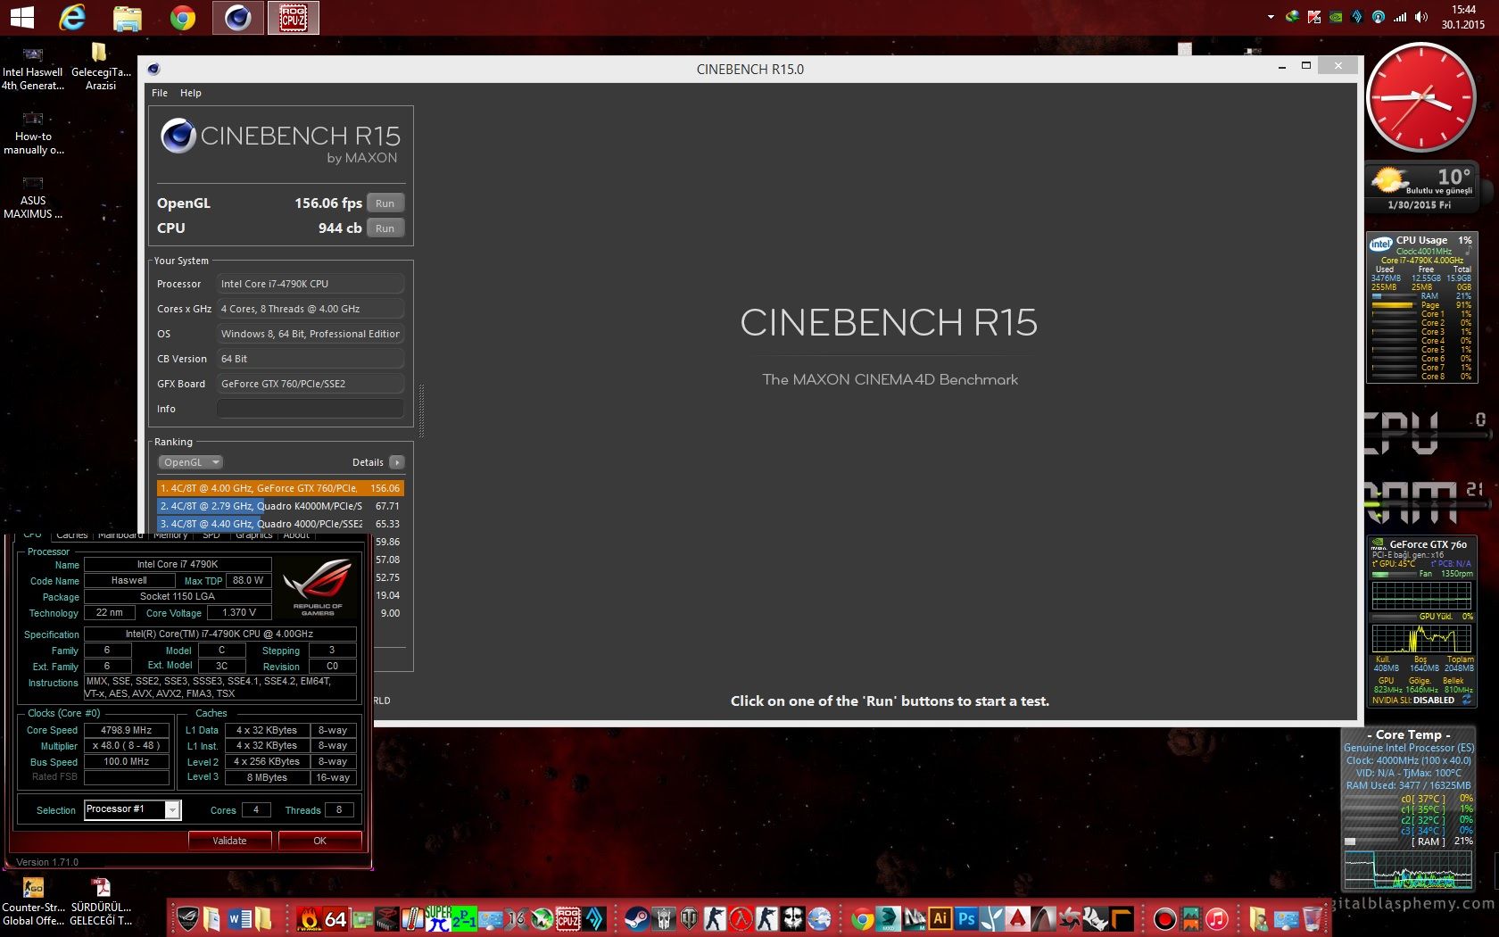The image size is (1499, 937).
Task: Click the Processor name field in Cinebench
Action: coord(311,284)
